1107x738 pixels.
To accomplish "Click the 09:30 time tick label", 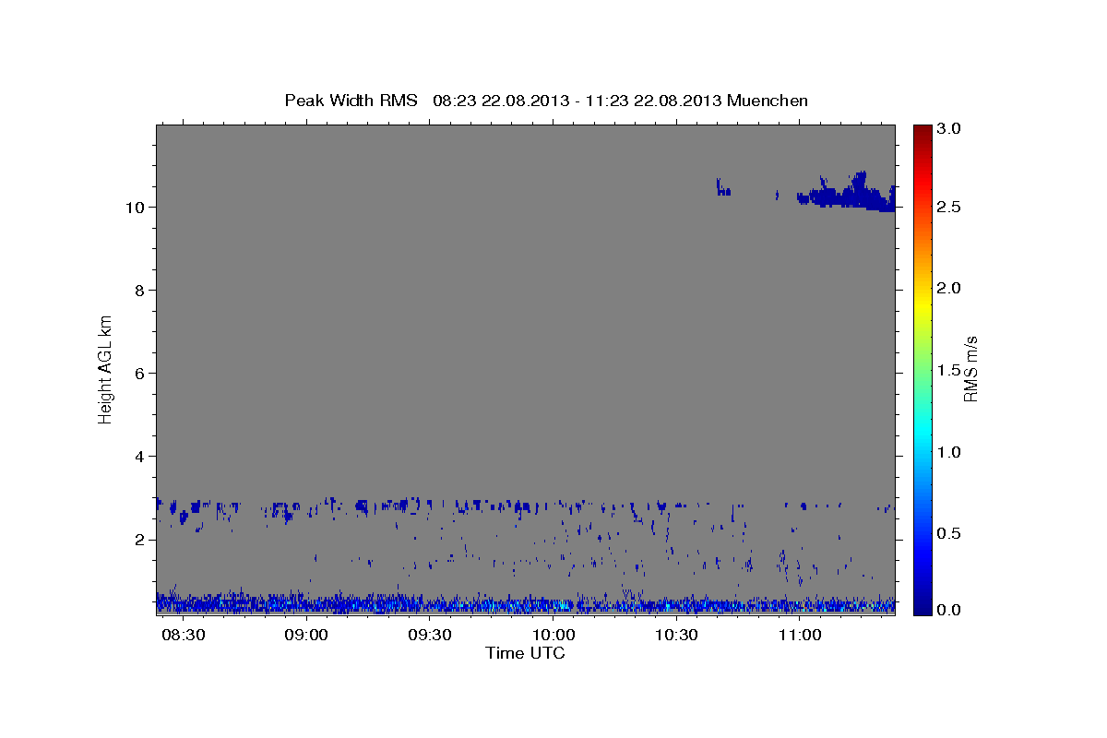I will (430, 636).
